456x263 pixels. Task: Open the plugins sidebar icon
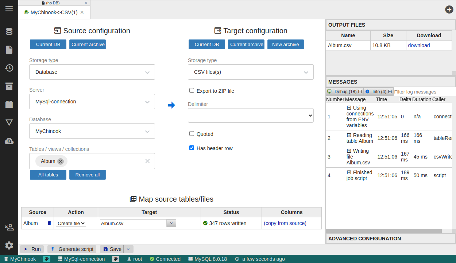[x=9, y=104]
